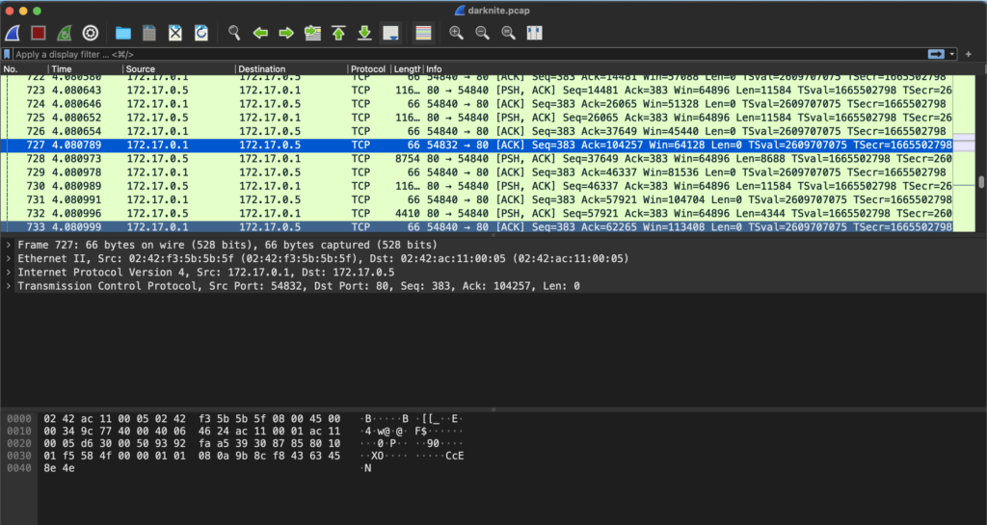This screenshot has height=525, width=987.
Task: Click the Source column header
Action: tap(178, 69)
